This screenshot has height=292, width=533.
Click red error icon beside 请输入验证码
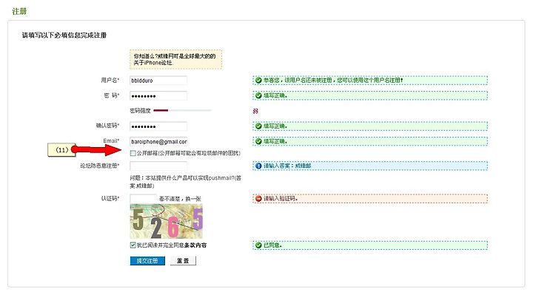pyautogui.click(x=258, y=199)
